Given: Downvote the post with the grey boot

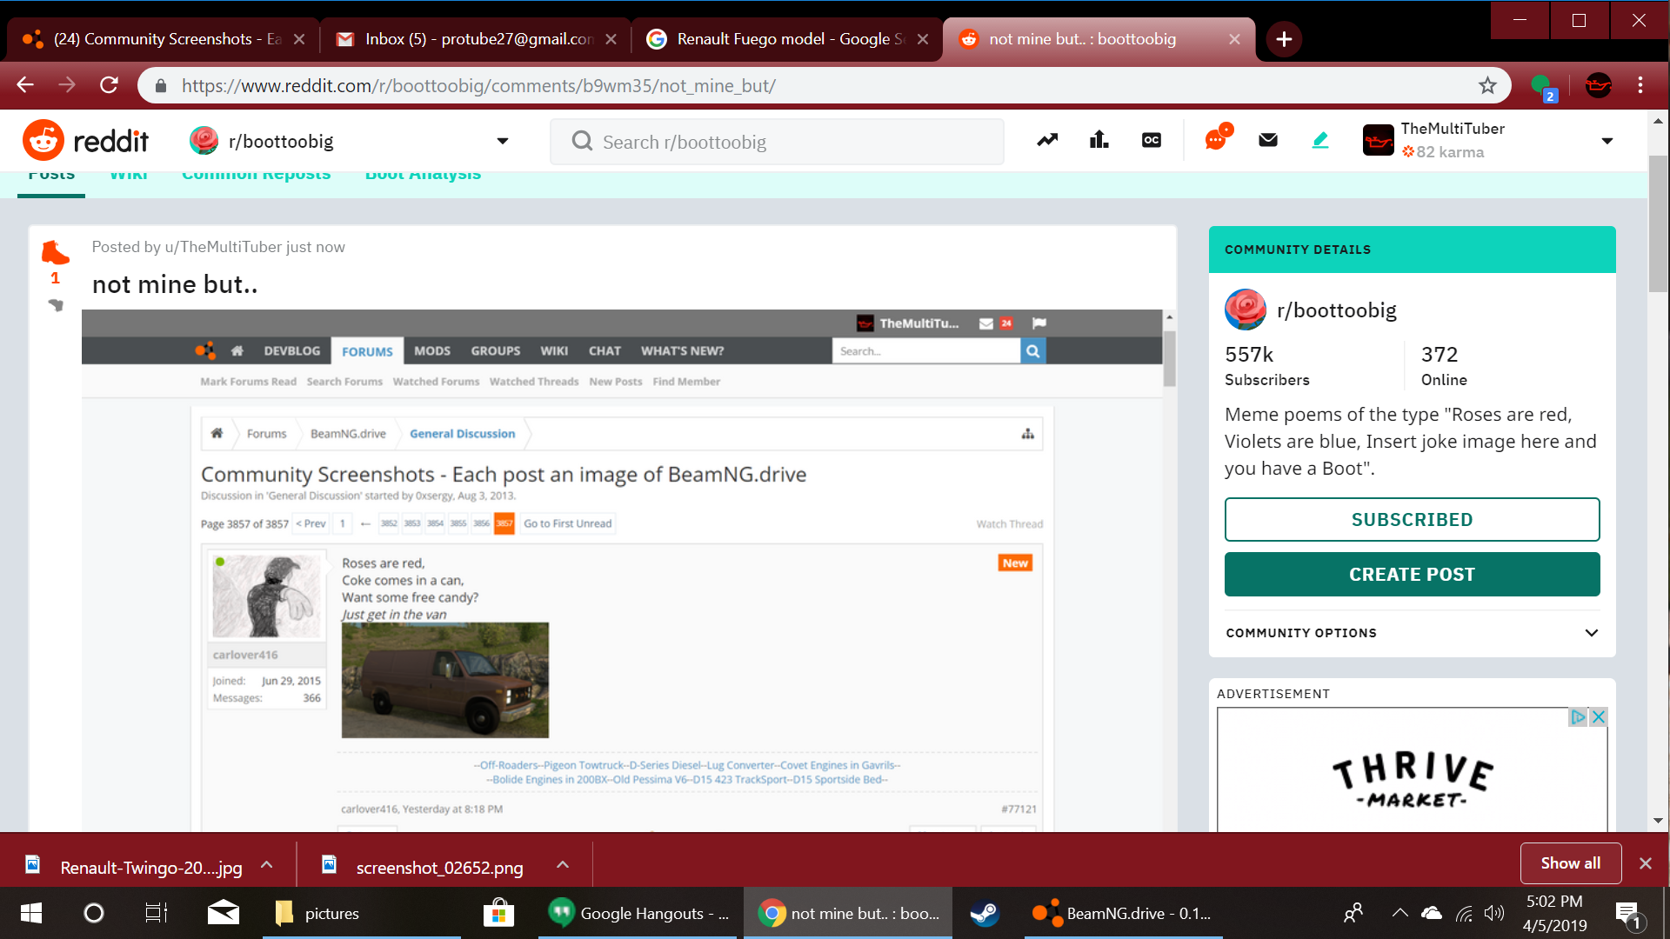Looking at the screenshot, I should pos(57,305).
